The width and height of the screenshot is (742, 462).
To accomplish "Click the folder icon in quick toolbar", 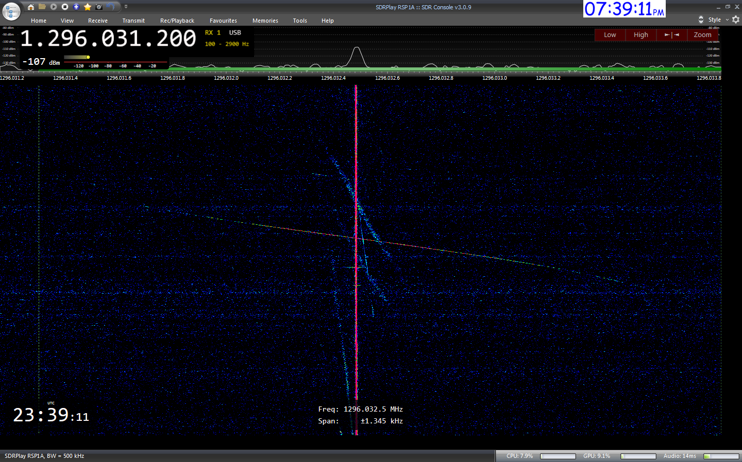I will (42, 7).
